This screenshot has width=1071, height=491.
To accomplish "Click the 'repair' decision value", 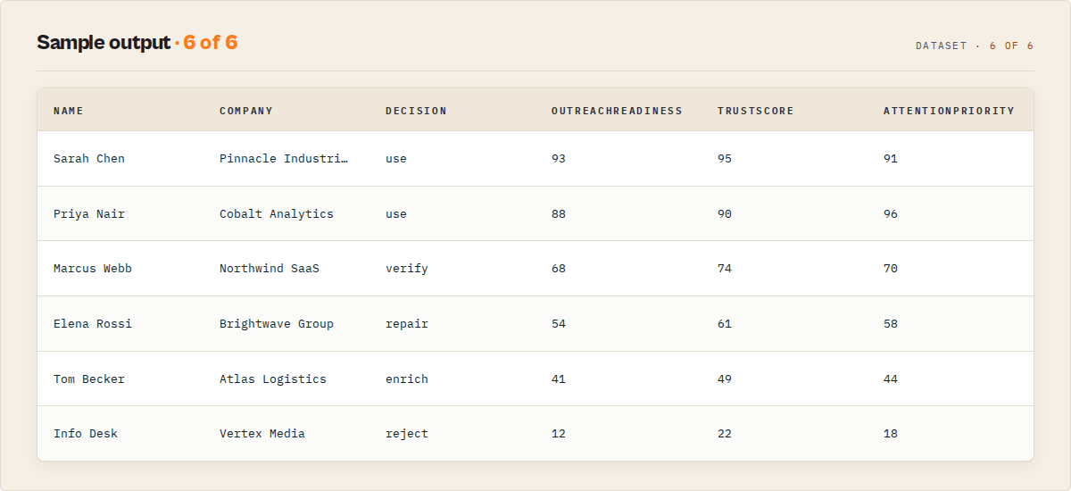I will tap(407, 324).
